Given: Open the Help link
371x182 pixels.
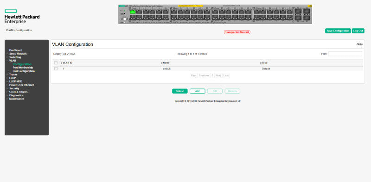Looking at the screenshot, I should [x=359, y=44].
